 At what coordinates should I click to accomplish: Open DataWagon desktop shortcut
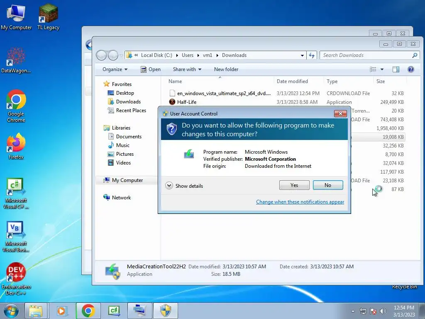click(16, 60)
